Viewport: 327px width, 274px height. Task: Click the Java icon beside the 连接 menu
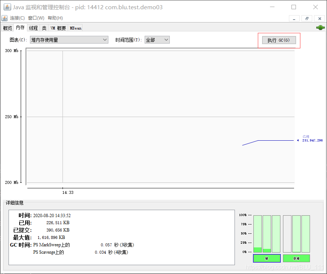click(4, 18)
